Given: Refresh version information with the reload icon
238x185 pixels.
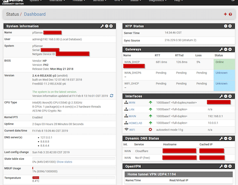Looking at the screenshot, I should [111, 96].
